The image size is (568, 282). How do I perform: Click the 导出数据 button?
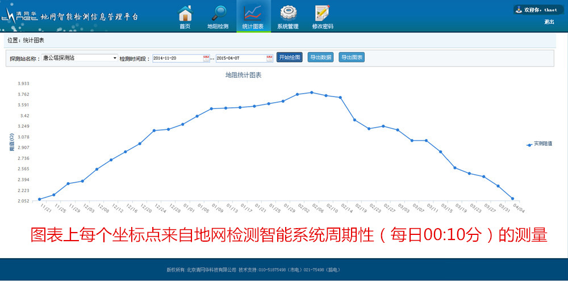coord(320,57)
